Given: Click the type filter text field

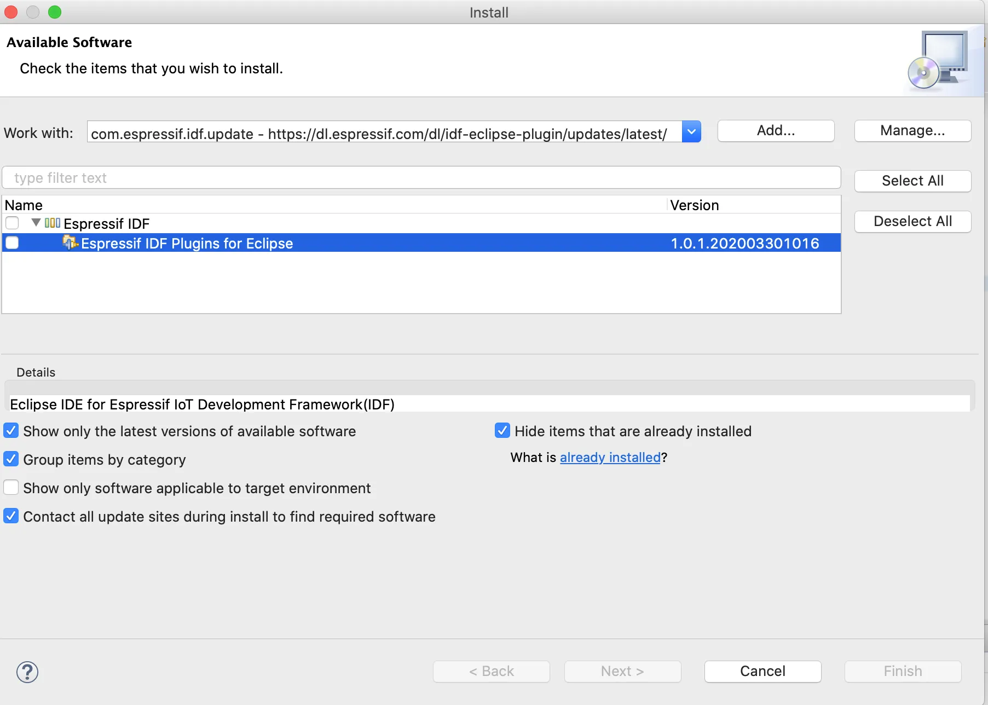Looking at the screenshot, I should point(421,178).
